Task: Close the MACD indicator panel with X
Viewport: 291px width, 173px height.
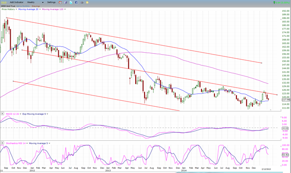Action: (2, 114)
